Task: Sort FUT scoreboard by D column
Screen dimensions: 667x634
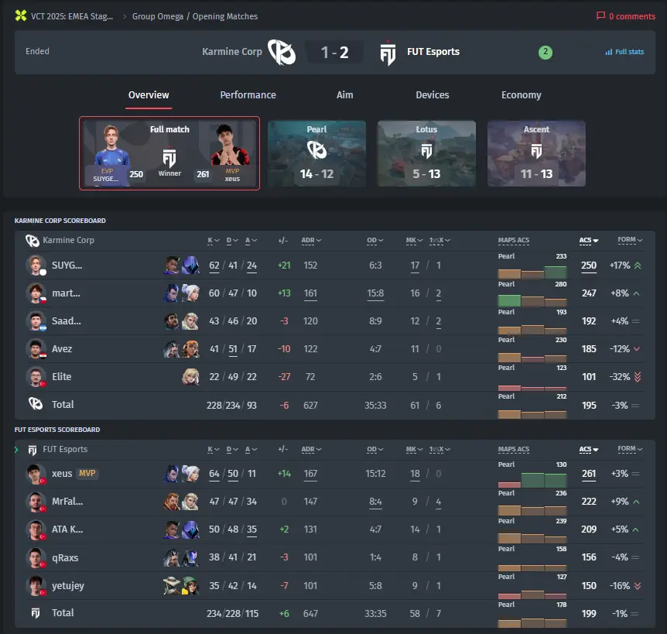Action: pyautogui.click(x=232, y=449)
